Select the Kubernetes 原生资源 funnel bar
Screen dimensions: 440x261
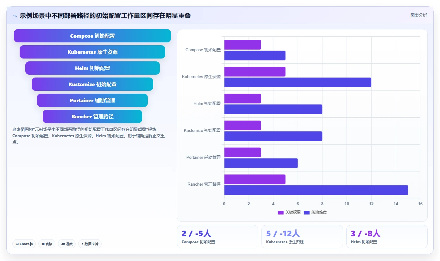pyautogui.click(x=92, y=52)
